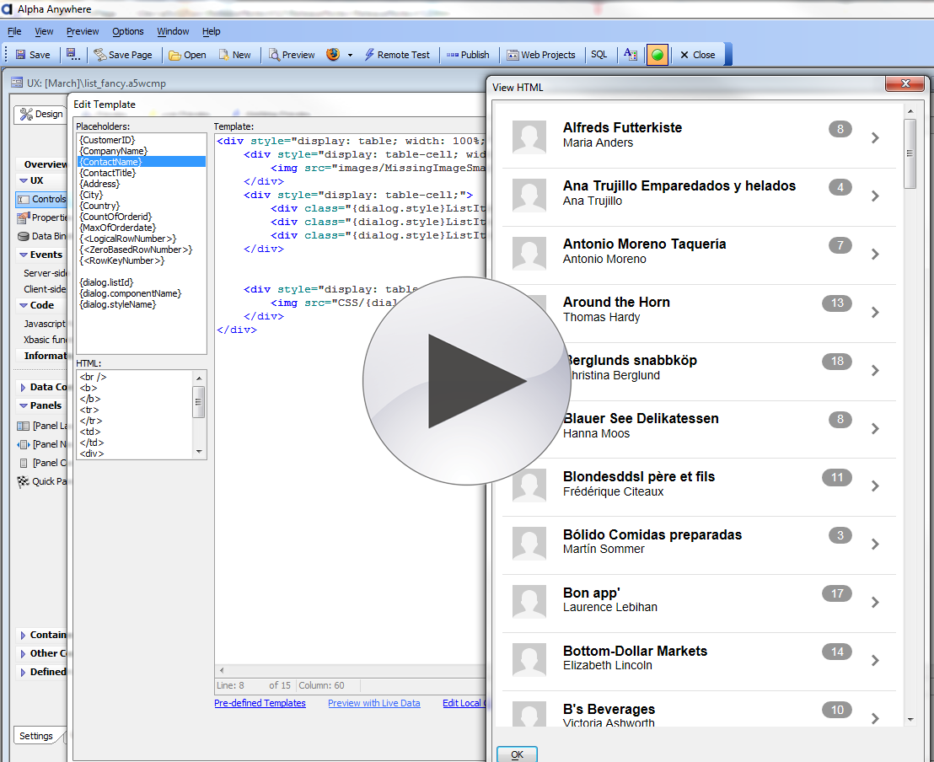Click the Panel Card icon
Screen dimensions: 934x762
(24, 463)
